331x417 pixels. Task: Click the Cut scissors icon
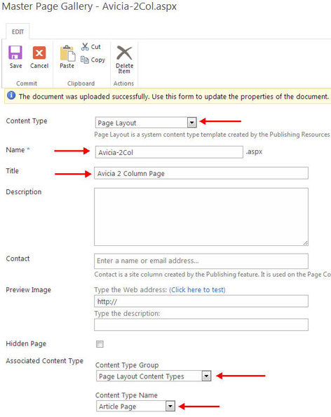85,47
